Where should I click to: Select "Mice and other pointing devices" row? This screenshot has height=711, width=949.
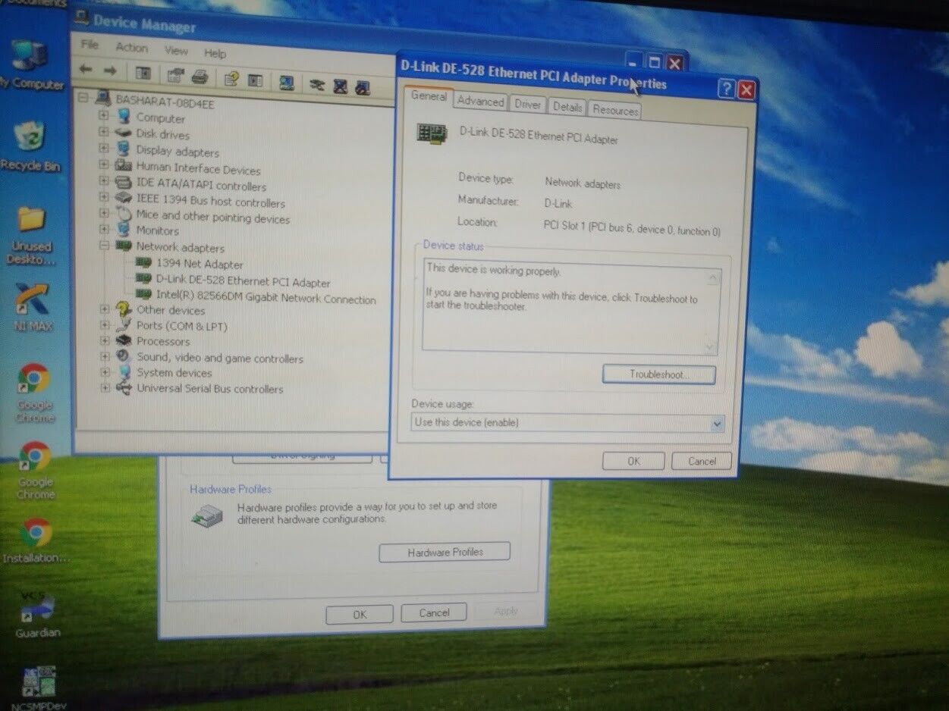pos(212,217)
